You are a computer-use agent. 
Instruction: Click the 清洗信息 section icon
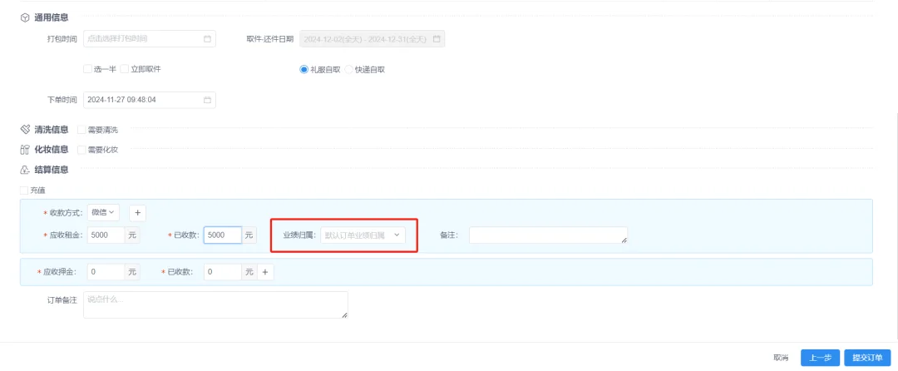coord(25,130)
